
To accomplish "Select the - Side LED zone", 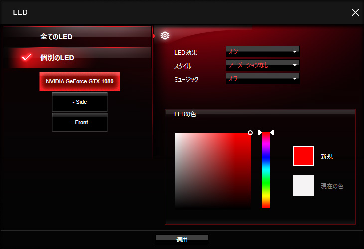I will [x=80, y=102].
